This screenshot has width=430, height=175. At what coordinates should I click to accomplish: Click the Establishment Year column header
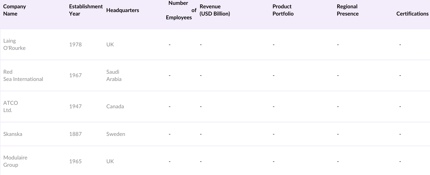86,10
